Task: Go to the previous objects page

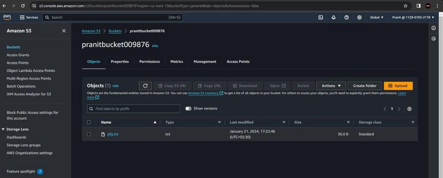Action: (385, 109)
